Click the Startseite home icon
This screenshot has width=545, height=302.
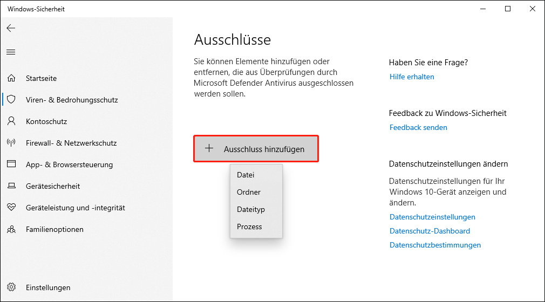(11, 78)
